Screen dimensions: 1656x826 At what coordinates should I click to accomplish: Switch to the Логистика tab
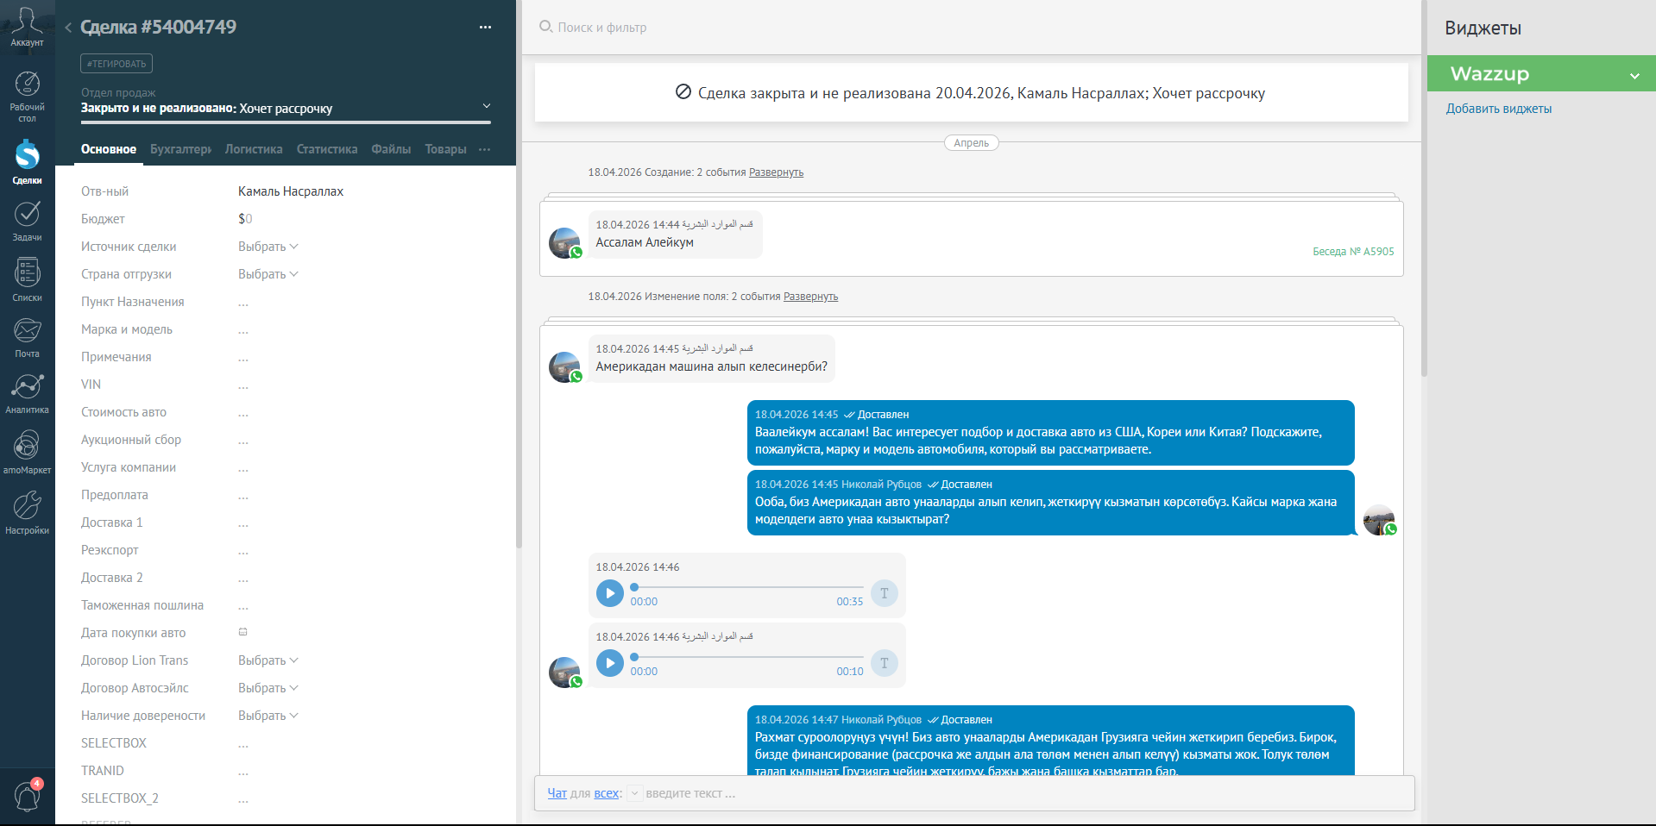tap(254, 149)
